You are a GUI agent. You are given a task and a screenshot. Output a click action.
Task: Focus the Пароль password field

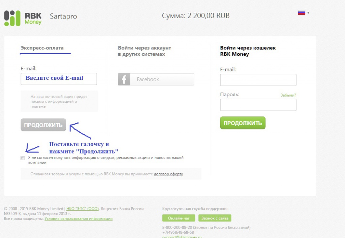[258, 105]
